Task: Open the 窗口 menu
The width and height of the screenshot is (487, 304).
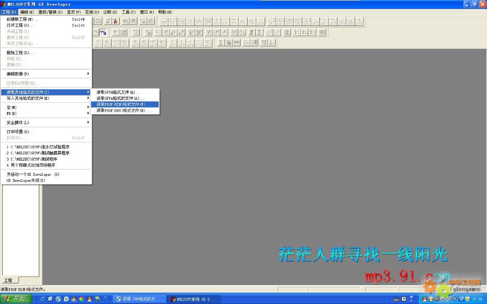Action: click(146, 12)
